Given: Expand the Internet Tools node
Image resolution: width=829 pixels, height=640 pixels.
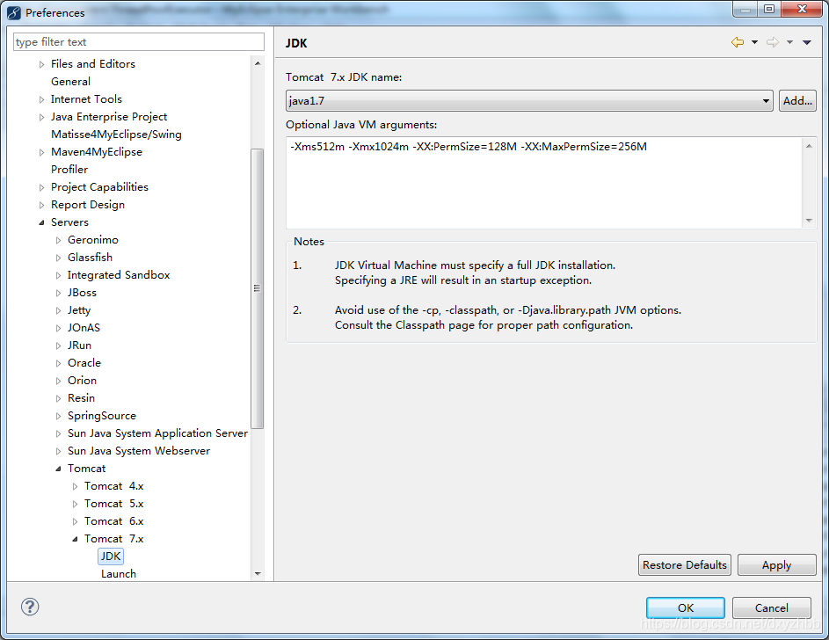Looking at the screenshot, I should [42, 99].
